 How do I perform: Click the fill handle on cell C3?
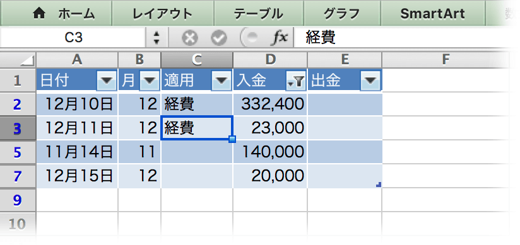232,139
